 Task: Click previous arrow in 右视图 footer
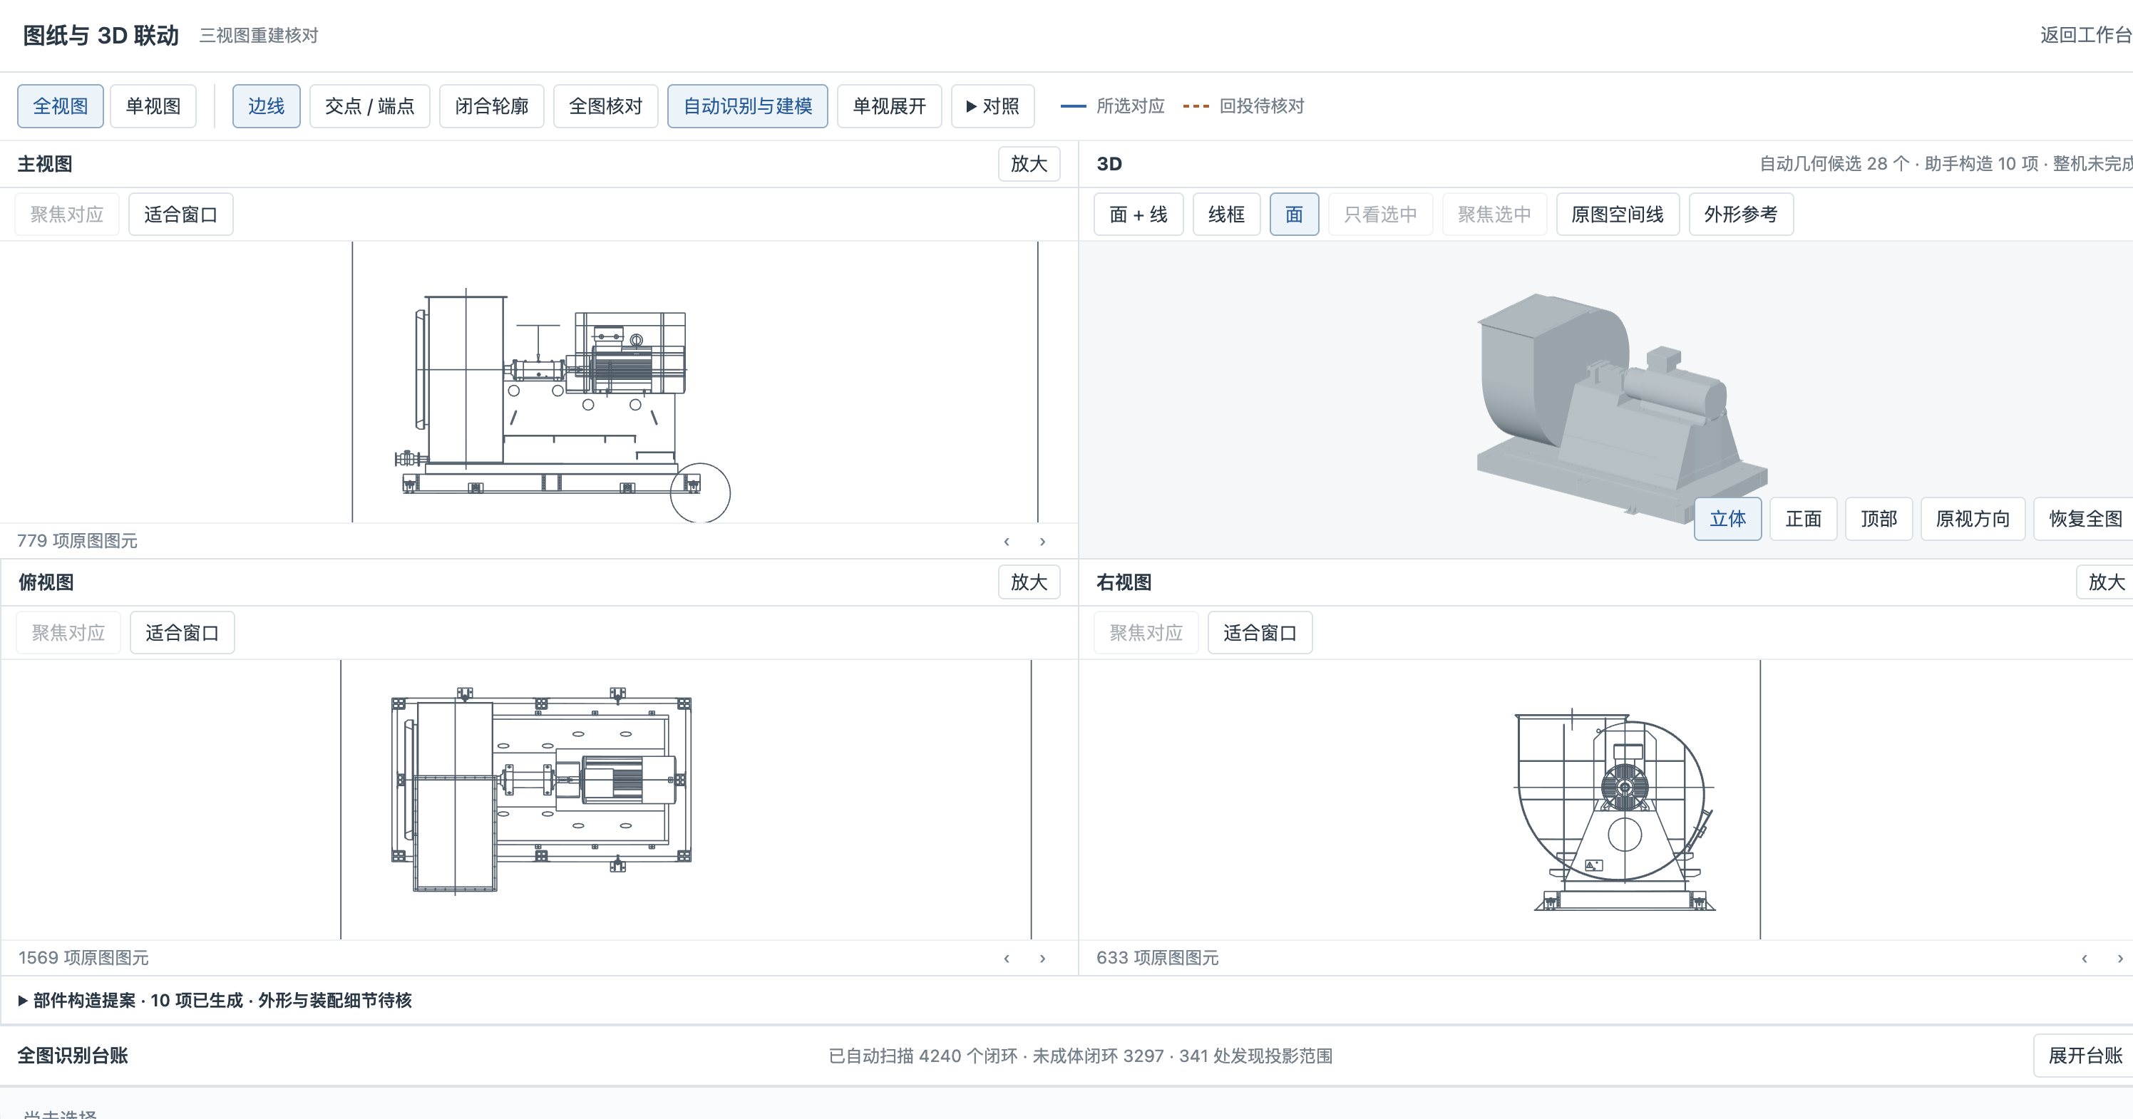coord(2084,959)
